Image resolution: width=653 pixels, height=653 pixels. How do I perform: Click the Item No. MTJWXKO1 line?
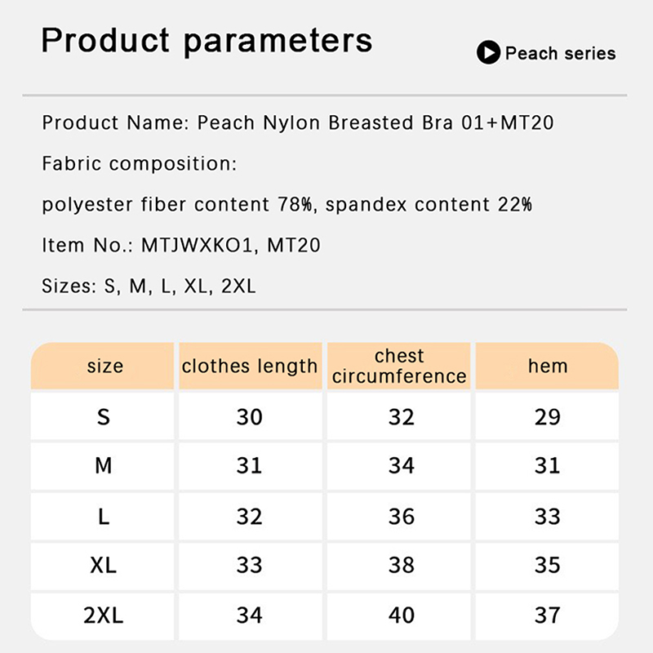pyautogui.click(x=180, y=245)
